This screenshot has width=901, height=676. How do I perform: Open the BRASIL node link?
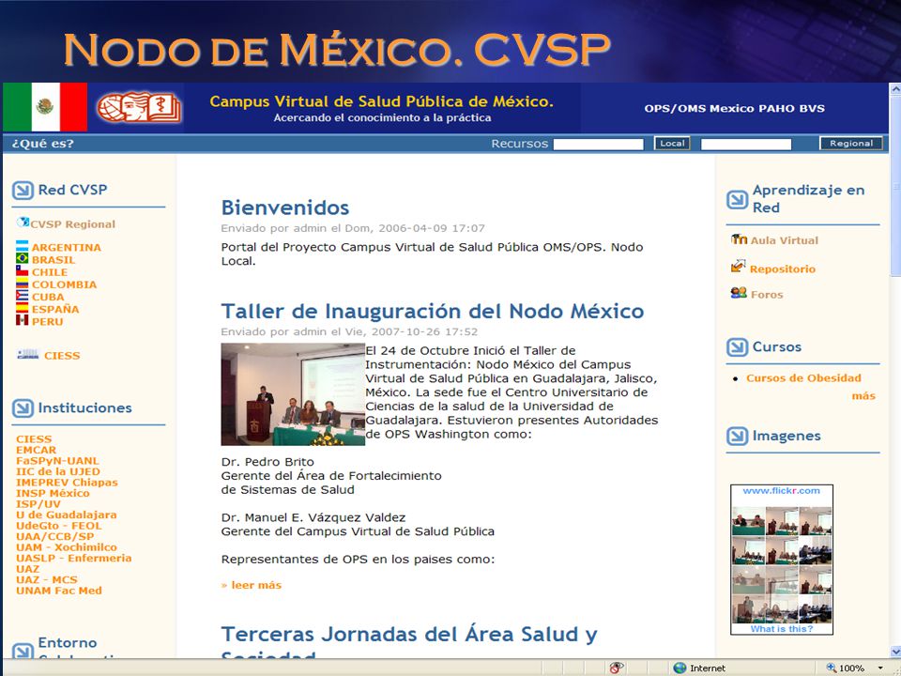[53, 260]
